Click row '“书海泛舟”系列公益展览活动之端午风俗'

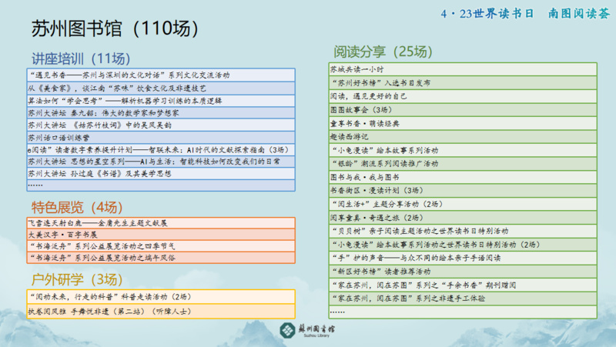pyautogui.click(x=161, y=258)
